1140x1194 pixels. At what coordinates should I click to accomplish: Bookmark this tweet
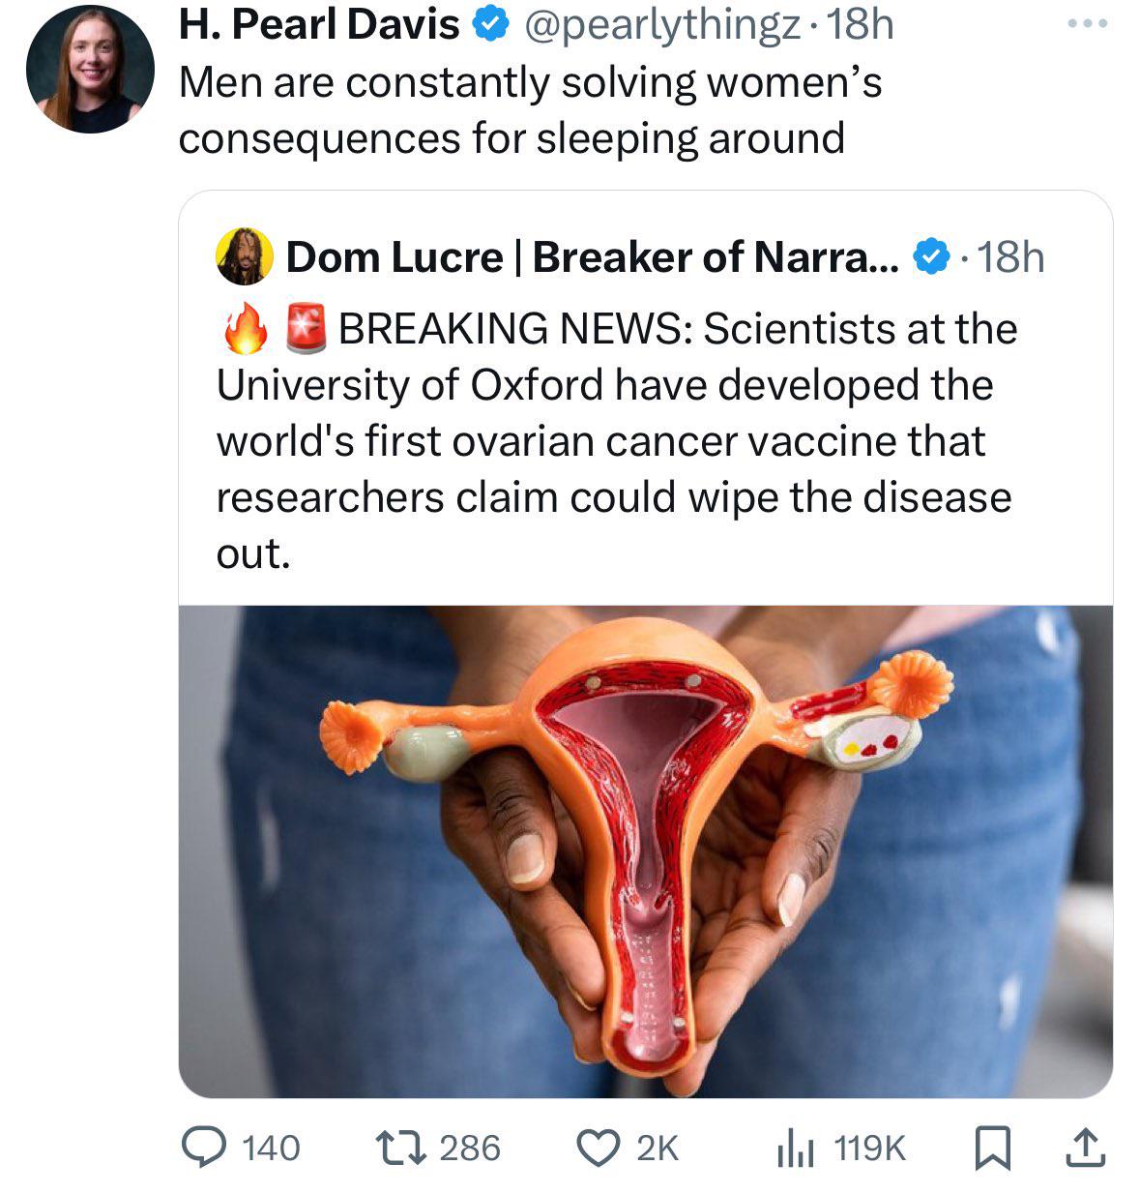tap(992, 1149)
